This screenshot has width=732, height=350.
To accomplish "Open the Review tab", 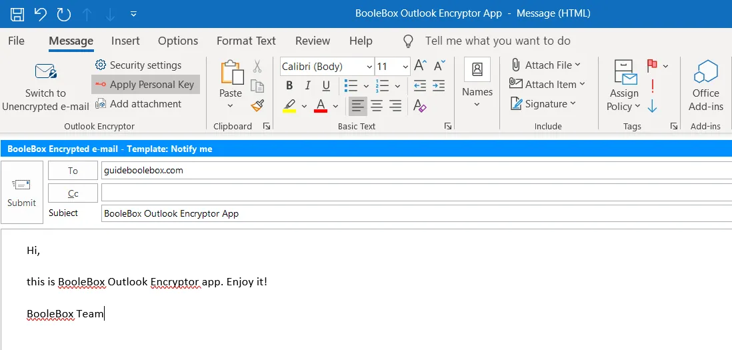I will (x=313, y=41).
